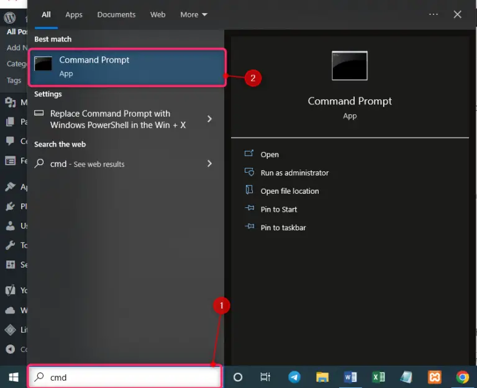Choose Run as administrator
The image size is (477, 388).
pos(294,173)
